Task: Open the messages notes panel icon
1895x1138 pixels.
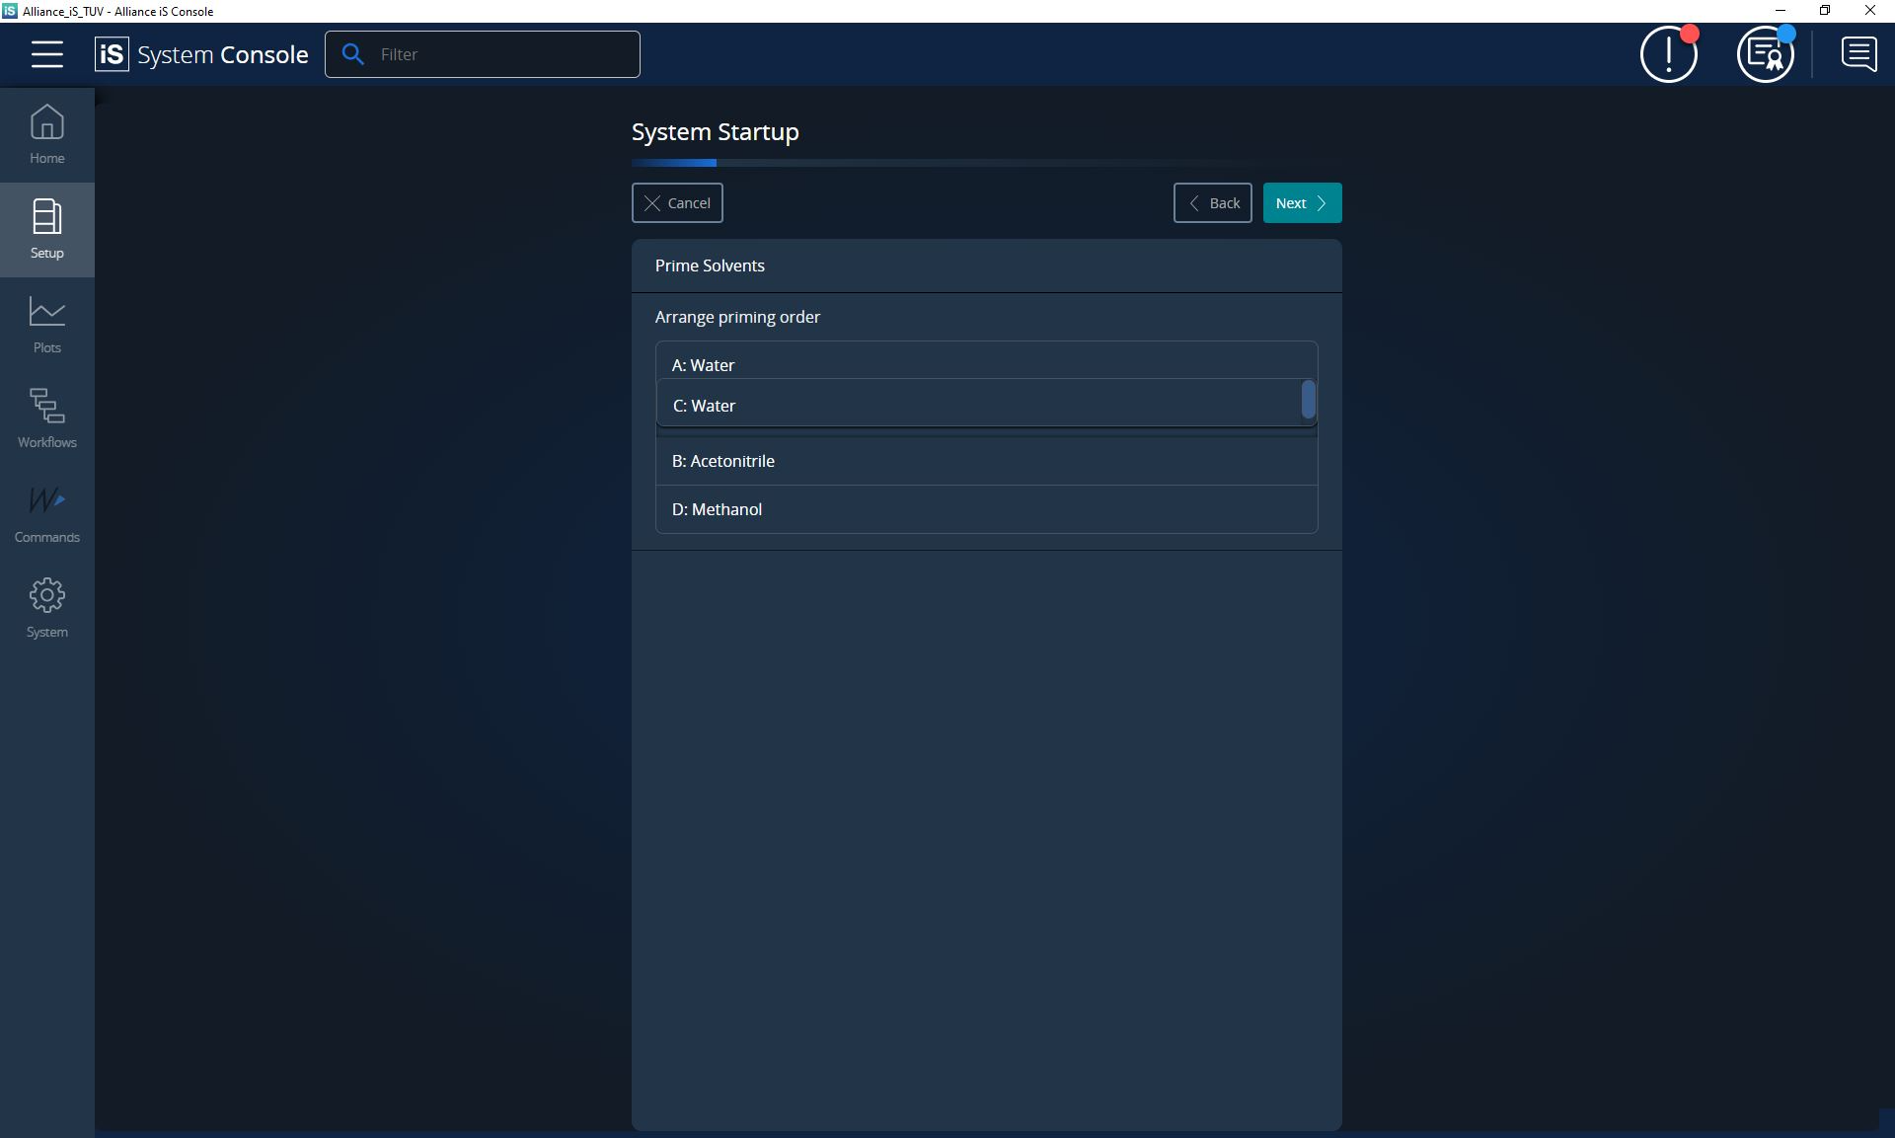Action: pos(1858,54)
